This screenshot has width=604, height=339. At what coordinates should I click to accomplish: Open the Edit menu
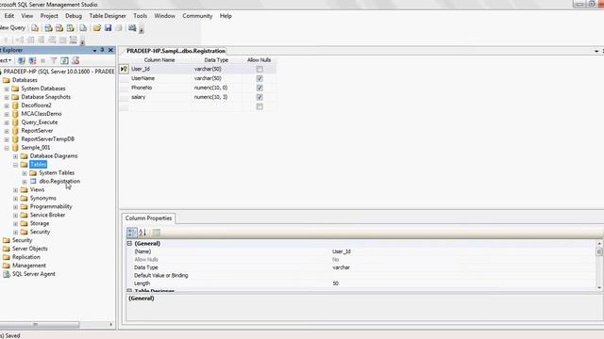pos(9,16)
